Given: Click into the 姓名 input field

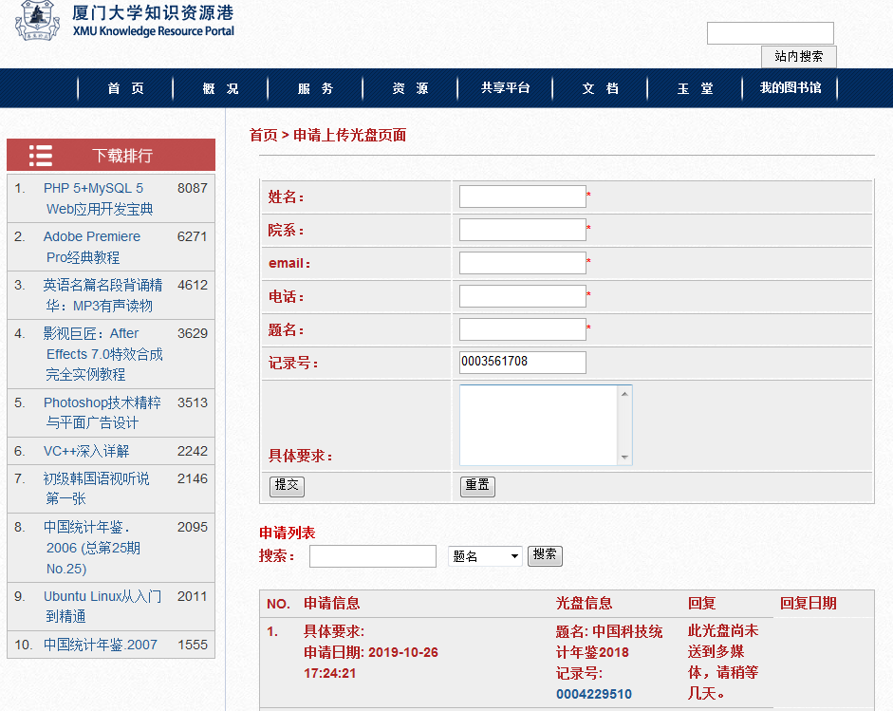Looking at the screenshot, I should coord(522,196).
